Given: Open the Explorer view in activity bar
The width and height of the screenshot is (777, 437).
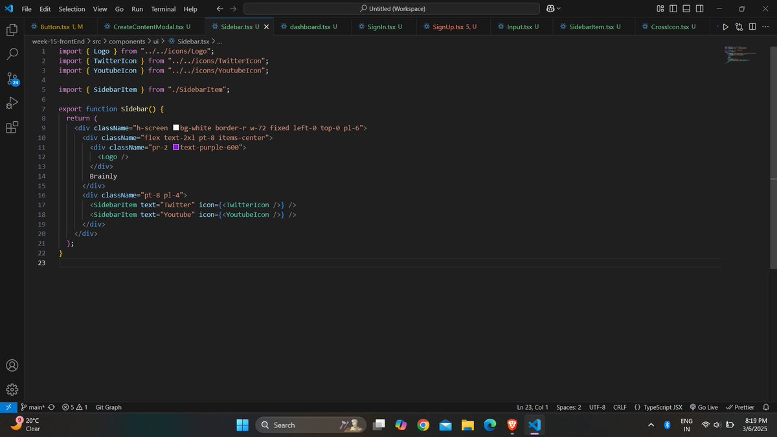Looking at the screenshot, I should point(12,30).
